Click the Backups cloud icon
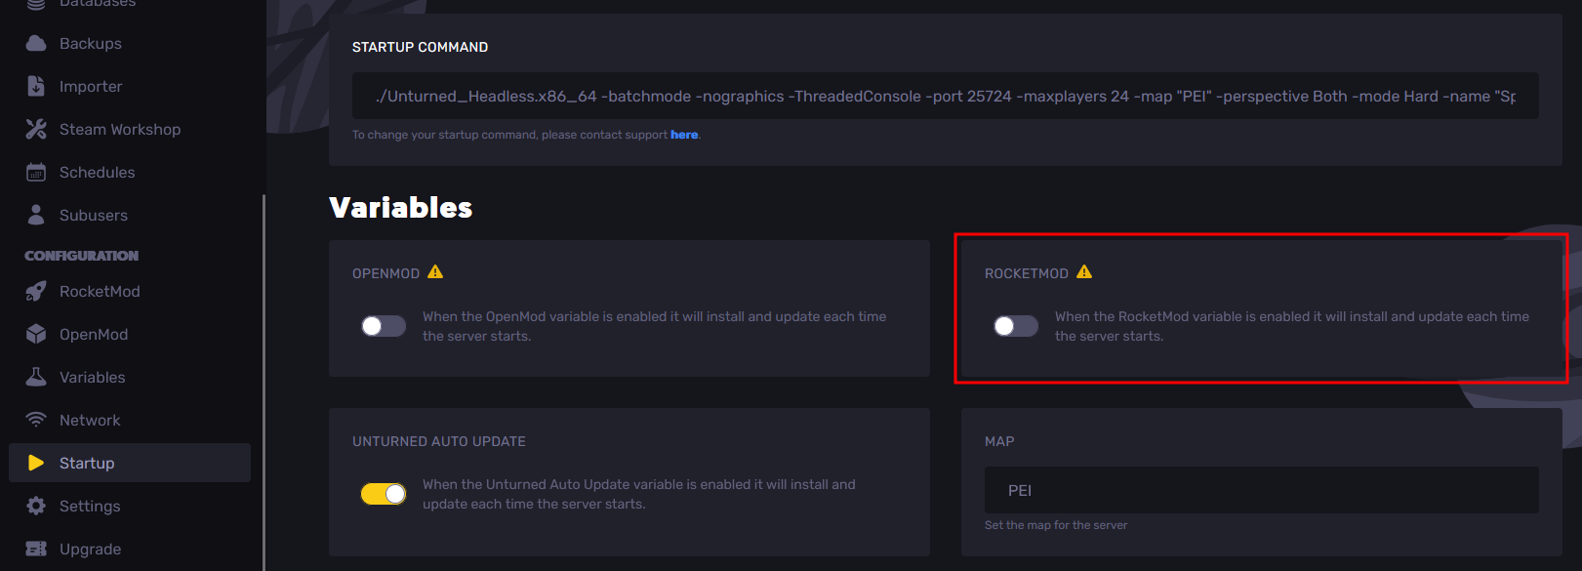This screenshot has width=1582, height=571. 36,43
